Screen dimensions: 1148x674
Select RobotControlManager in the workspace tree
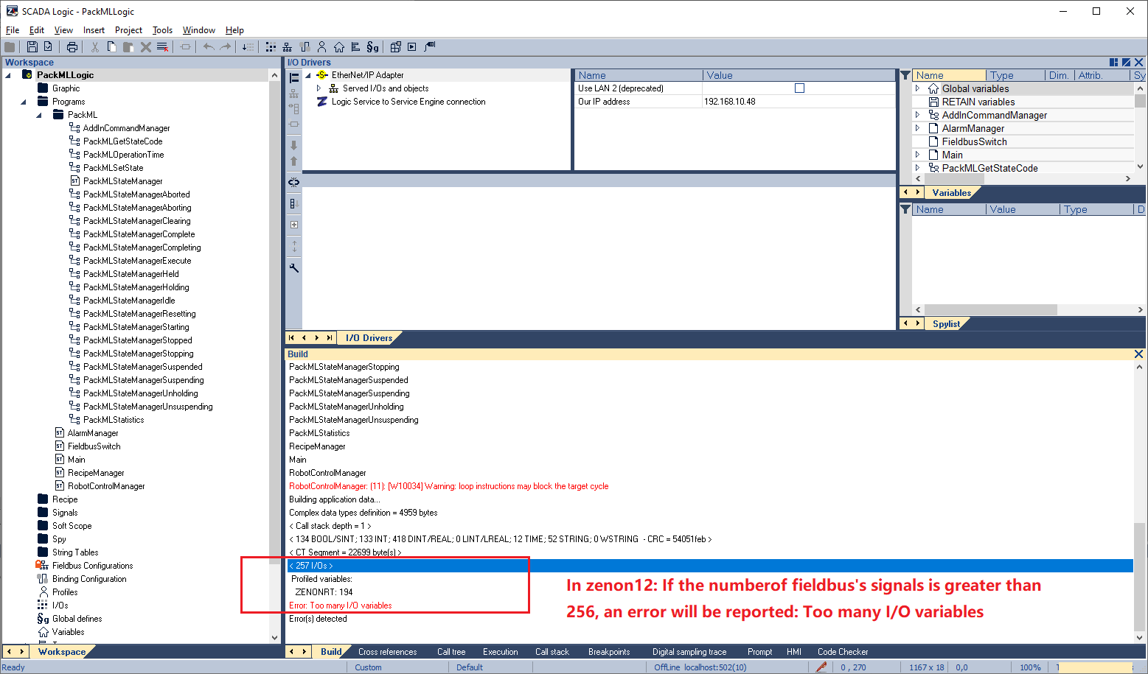click(x=106, y=486)
